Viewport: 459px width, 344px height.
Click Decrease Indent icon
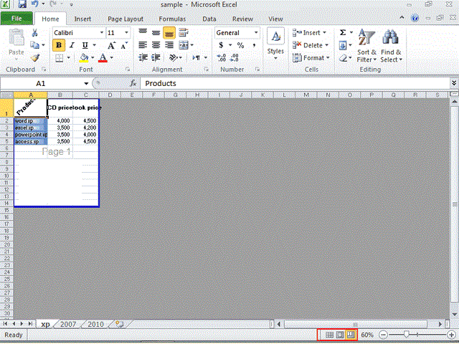click(143, 57)
